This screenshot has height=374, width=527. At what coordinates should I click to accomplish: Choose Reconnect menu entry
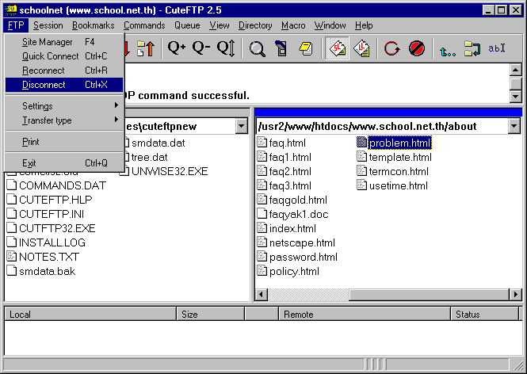[64, 71]
